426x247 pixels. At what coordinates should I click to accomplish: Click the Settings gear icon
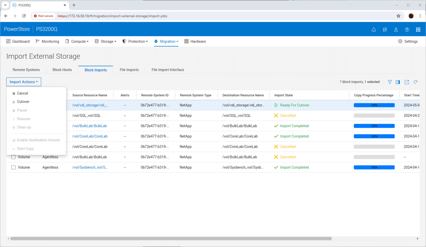[400, 41]
